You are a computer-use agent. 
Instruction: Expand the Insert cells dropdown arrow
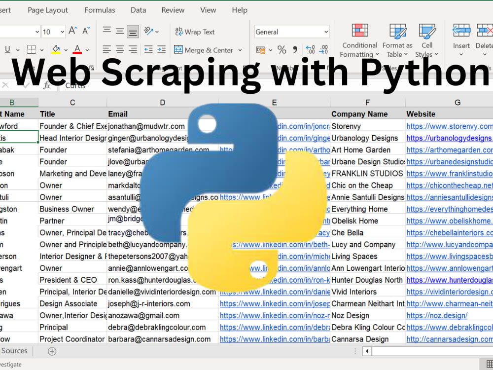[x=461, y=54]
